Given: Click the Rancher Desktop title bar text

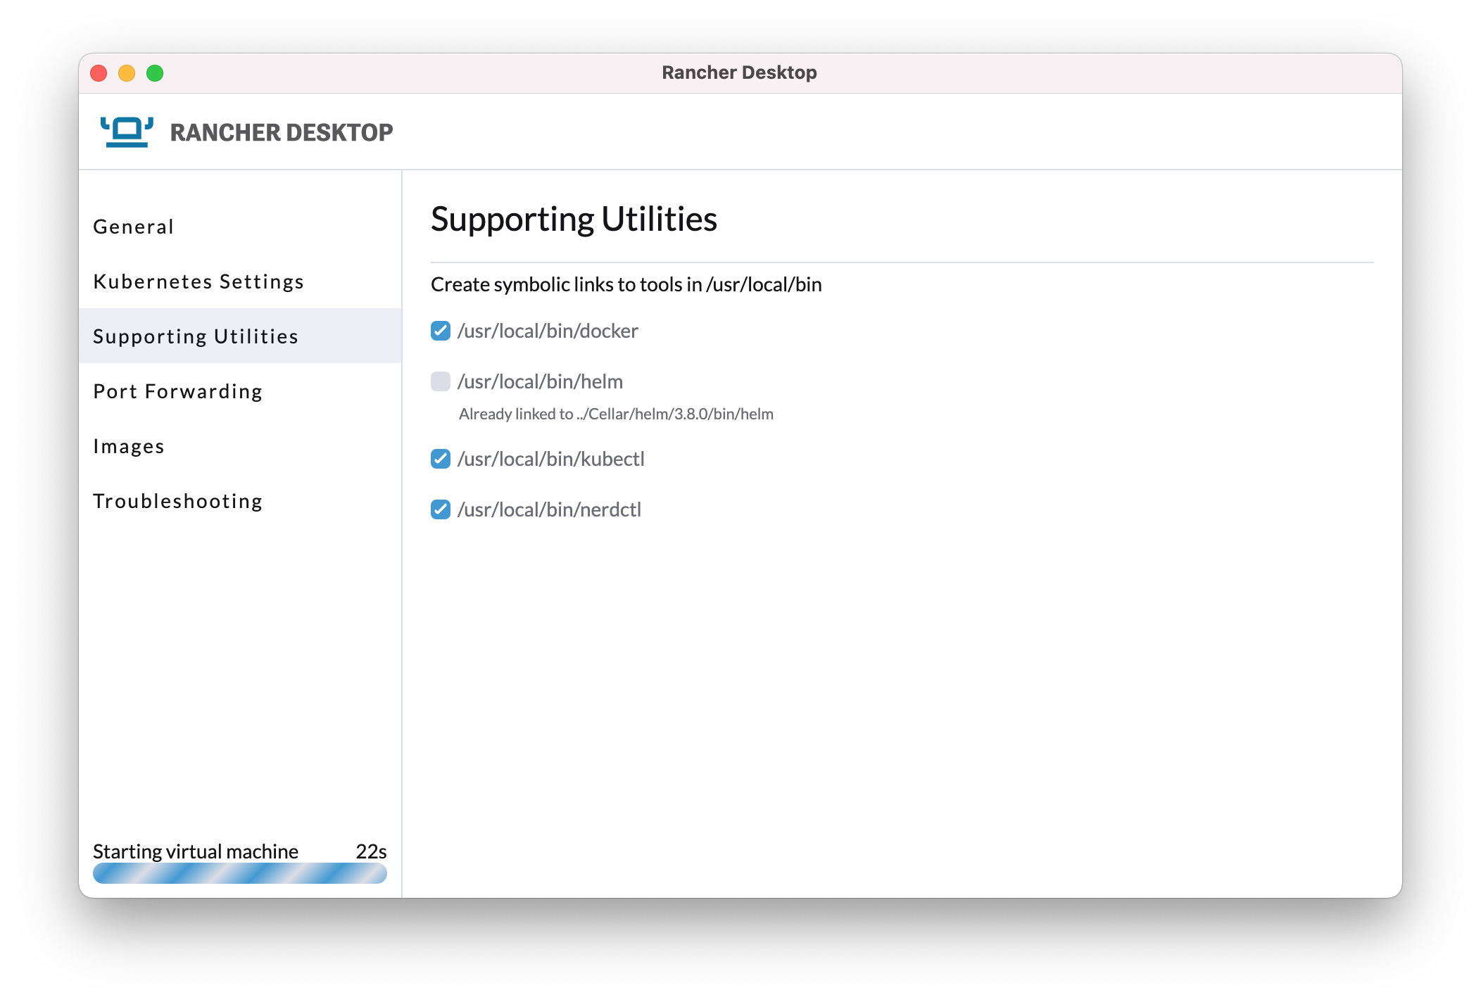Looking at the screenshot, I should 739,72.
